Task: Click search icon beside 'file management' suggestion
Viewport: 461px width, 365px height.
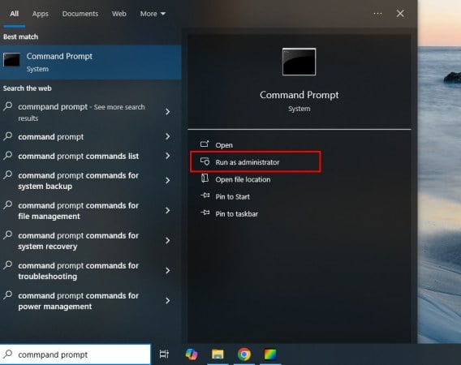Action: (x=8, y=205)
